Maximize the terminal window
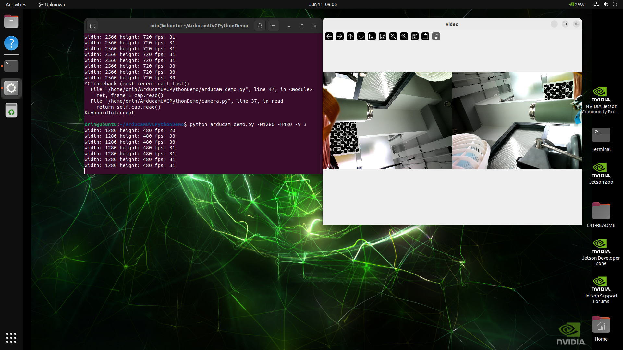The image size is (623, 350). click(x=302, y=26)
